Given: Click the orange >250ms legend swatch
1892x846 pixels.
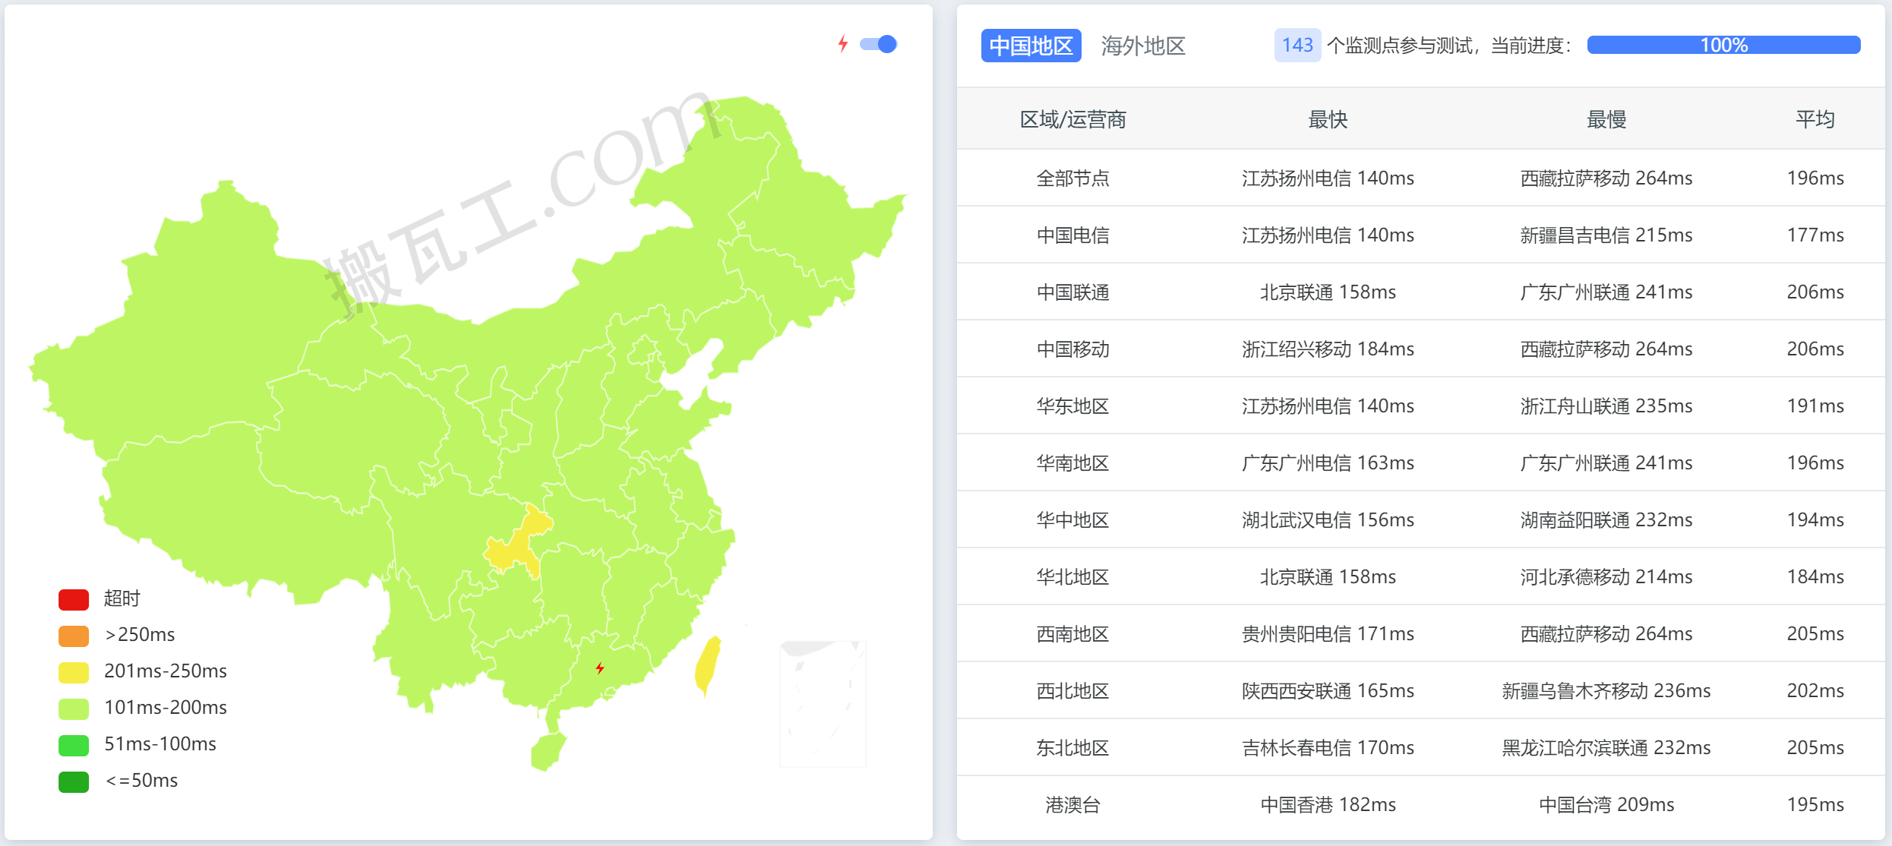Looking at the screenshot, I should point(74,635).
